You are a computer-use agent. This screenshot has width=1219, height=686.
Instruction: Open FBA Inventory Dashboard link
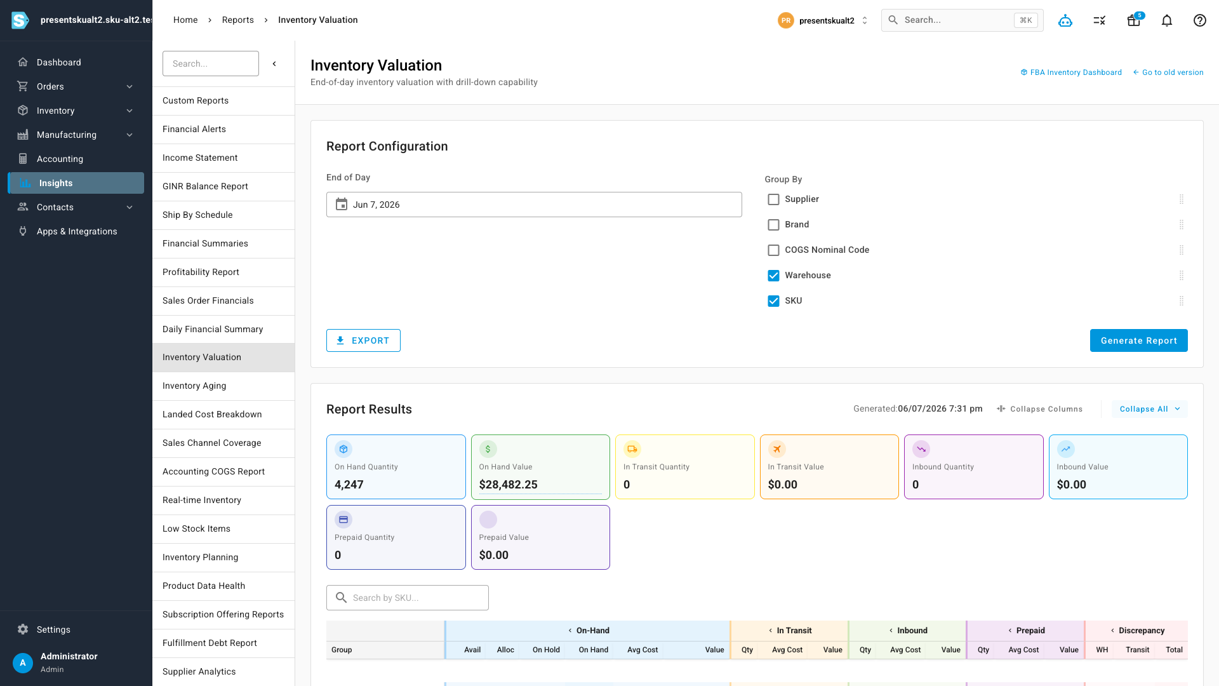pos(1071,72)
